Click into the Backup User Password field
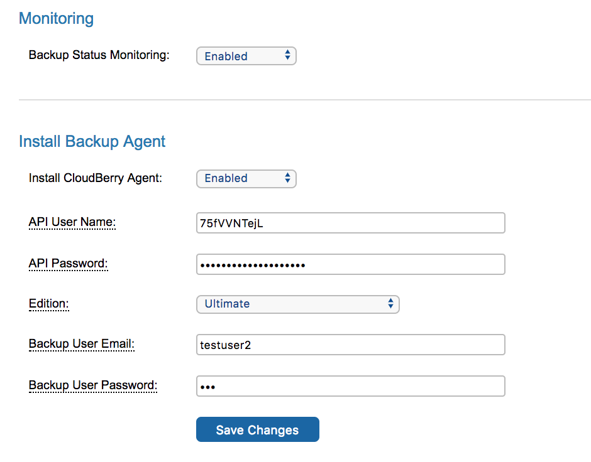 (x=351, y=386)
